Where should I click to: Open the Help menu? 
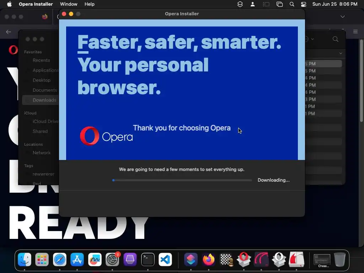click(89, 4)
